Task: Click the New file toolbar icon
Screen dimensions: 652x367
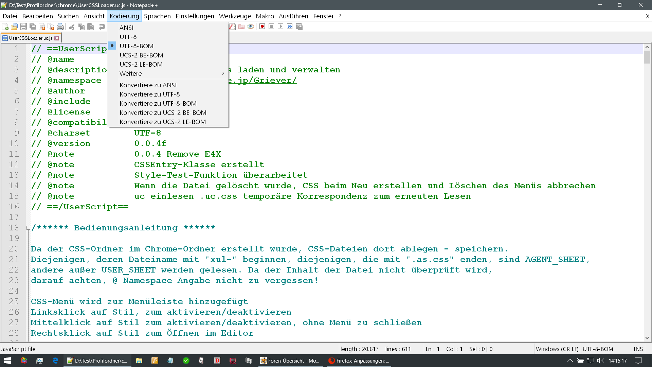Action: pos(5,27)
